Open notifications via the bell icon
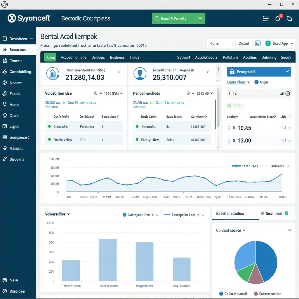The image size is (299, 299). click(x=278, y=18)
